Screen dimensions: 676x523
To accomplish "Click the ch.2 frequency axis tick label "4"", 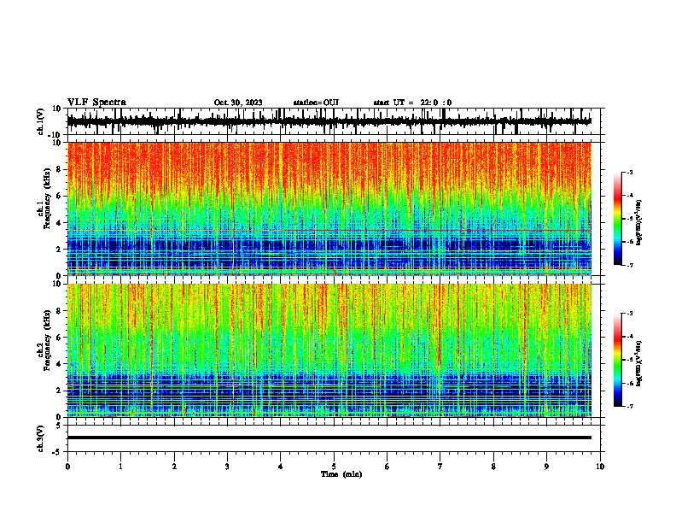I will click(x=60, y=364).
